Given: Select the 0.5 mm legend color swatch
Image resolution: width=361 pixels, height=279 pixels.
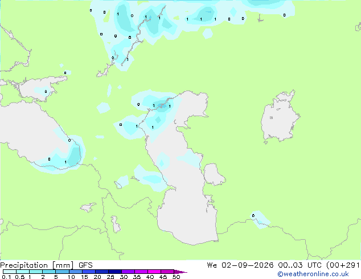Looking at the screenshot, I should tap(23, 272).
